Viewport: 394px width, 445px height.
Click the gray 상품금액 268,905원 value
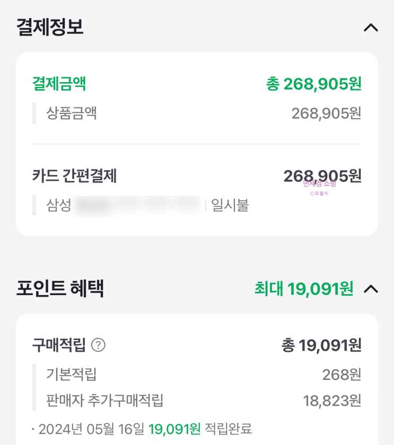click(x=326, y=113)
